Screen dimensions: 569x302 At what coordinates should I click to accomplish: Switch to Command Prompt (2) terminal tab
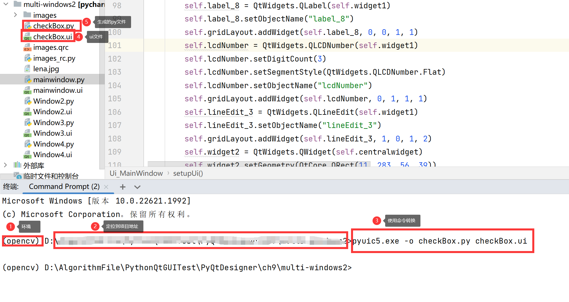[64, 187]
